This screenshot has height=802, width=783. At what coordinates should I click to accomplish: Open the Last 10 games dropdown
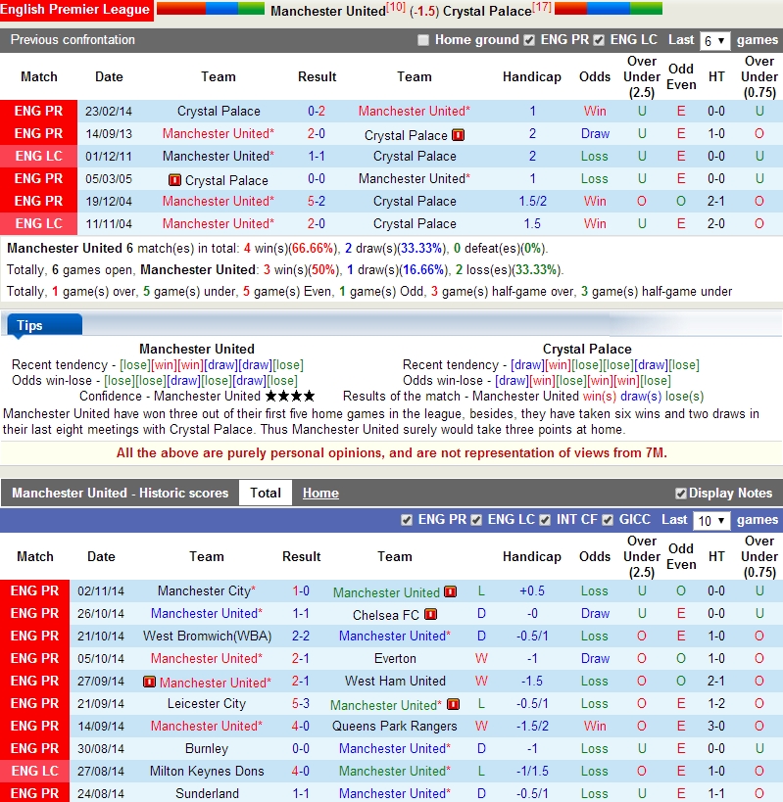point(711,520)
